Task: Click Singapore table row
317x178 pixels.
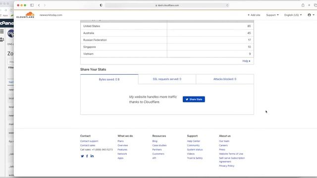Action: pyautogui.click(x=167, y=47)
